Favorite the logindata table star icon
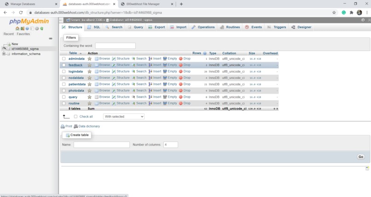Viewport: 371px width, 197px height. [89, 72]
